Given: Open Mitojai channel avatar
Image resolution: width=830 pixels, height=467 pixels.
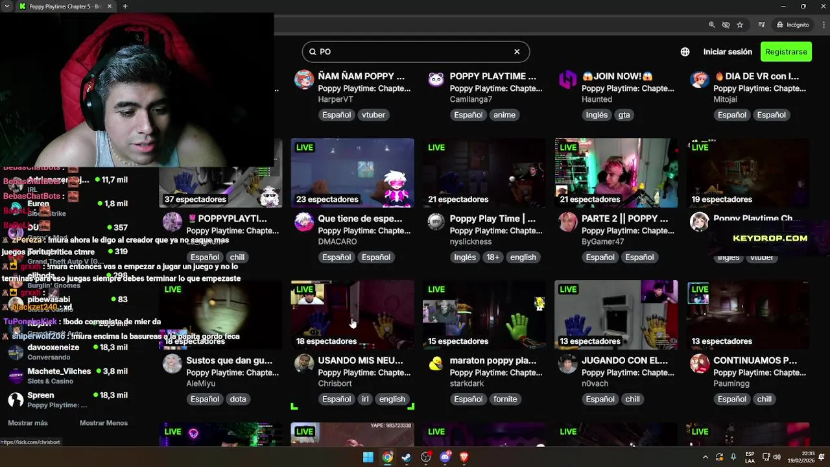Looking at the screenshot, I should tap(700, 80).
